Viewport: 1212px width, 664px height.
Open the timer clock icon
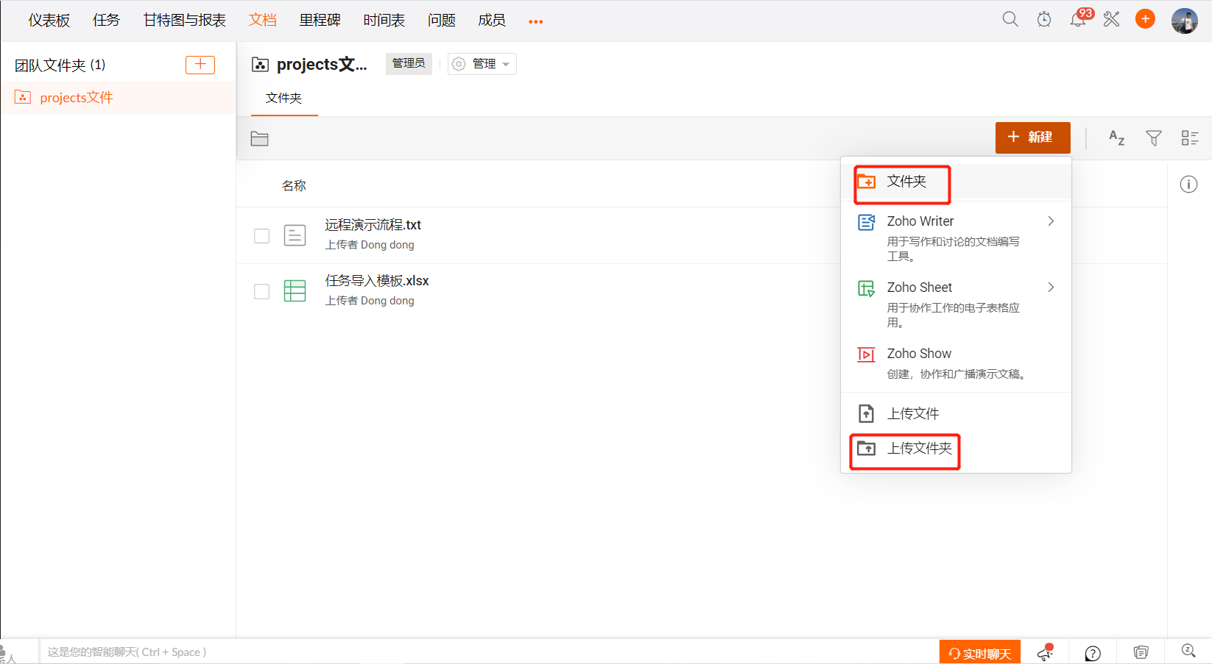tap(1044, 19)
